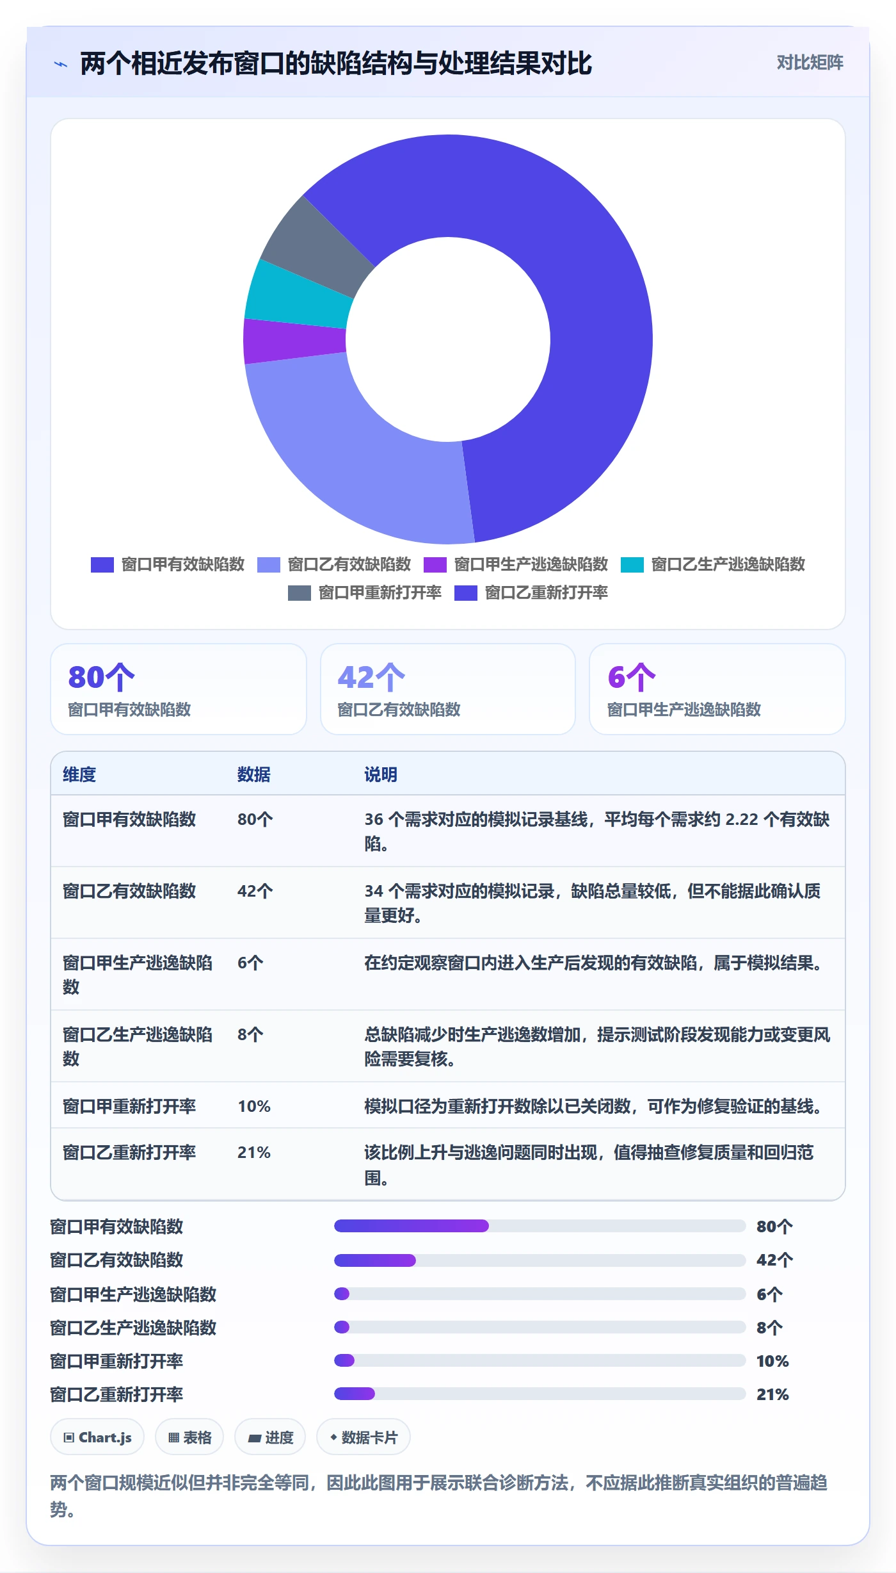Click the diamond icon in 数据卡片 chip
This screenshot has width=896, height=1573.
click(333, 1438)
